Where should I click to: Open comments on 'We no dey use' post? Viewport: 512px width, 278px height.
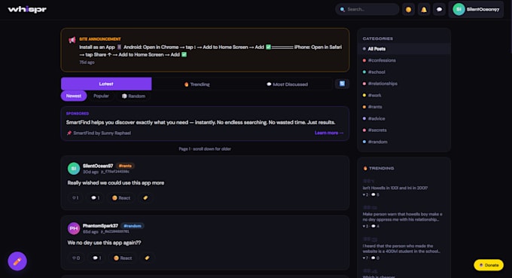[x=96, y=258]
